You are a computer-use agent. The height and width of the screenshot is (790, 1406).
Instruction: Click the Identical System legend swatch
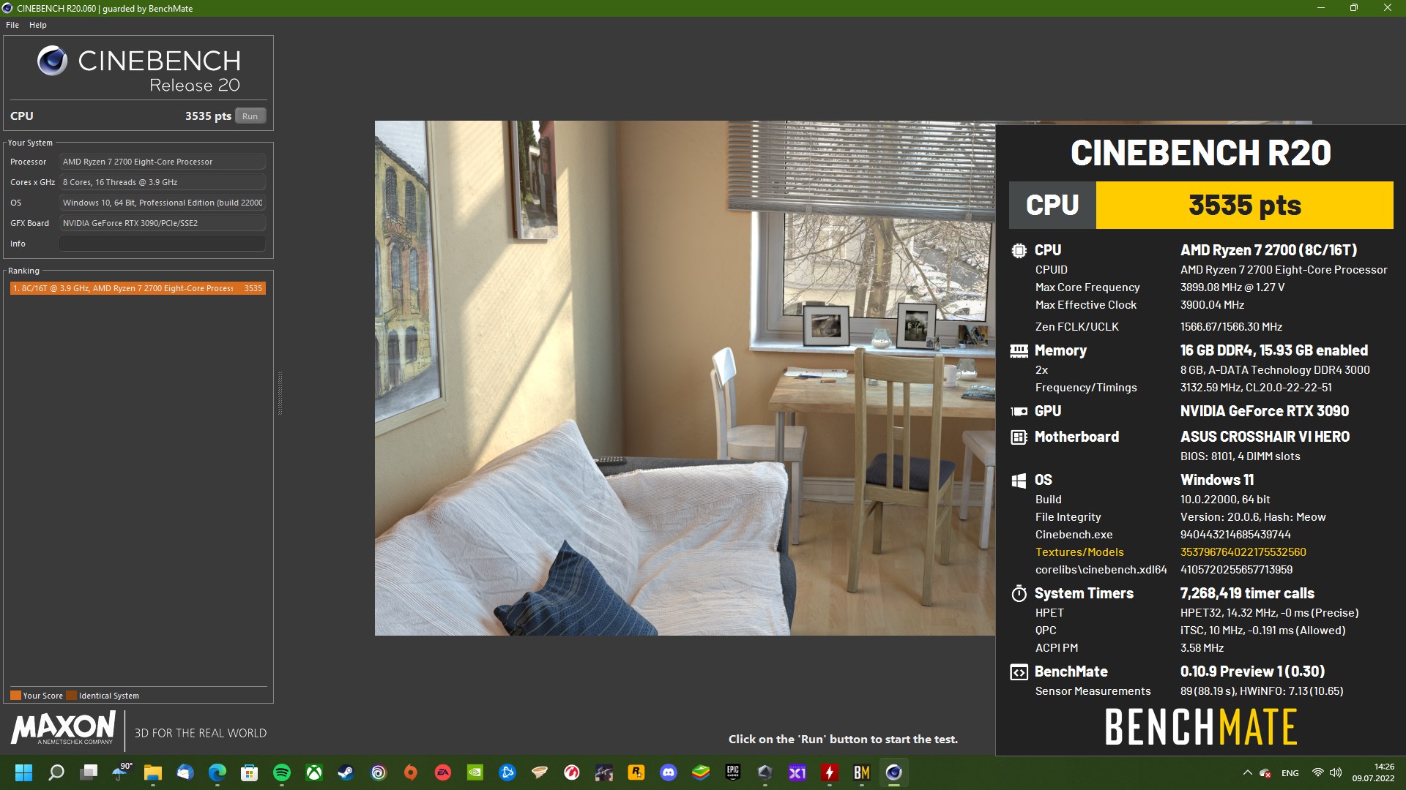71,696
